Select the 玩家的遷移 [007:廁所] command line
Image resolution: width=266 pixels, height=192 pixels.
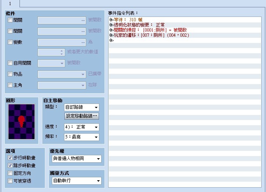(185, 35)
